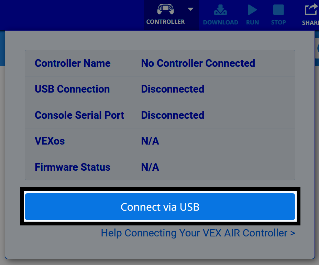Click No Controller Connected text
The height and width of the screenshot is (265, 319).
(x=198, y=63)
